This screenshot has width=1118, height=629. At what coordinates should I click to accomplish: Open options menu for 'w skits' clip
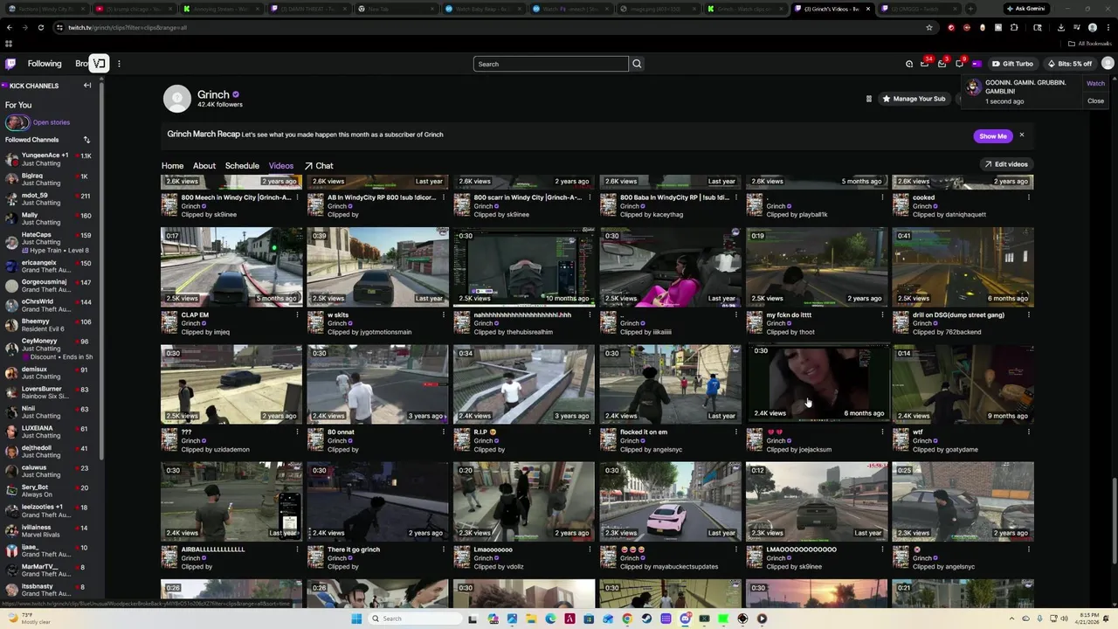[443, 314]
